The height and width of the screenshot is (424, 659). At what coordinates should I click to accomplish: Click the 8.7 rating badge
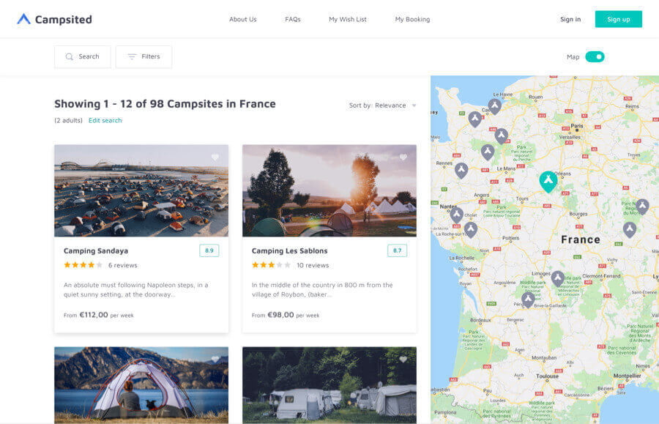pos(397,250)
